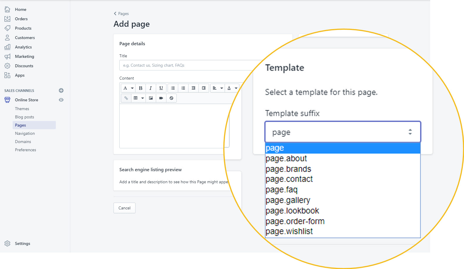The width and height of the screenshot is (464, 269).
Task: Insert bulleted list in content editor
Action: pos(173,88)
